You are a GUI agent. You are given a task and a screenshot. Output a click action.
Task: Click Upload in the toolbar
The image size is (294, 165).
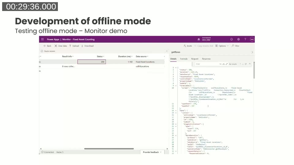click(x=74, y=46)
